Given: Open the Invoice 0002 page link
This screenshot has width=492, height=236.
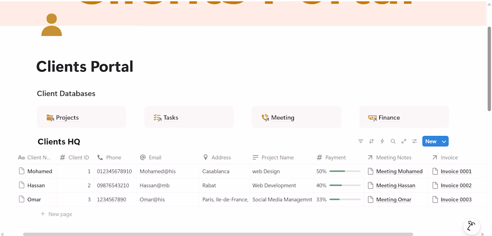Looking at the screenshot, I should coord(456,185).
